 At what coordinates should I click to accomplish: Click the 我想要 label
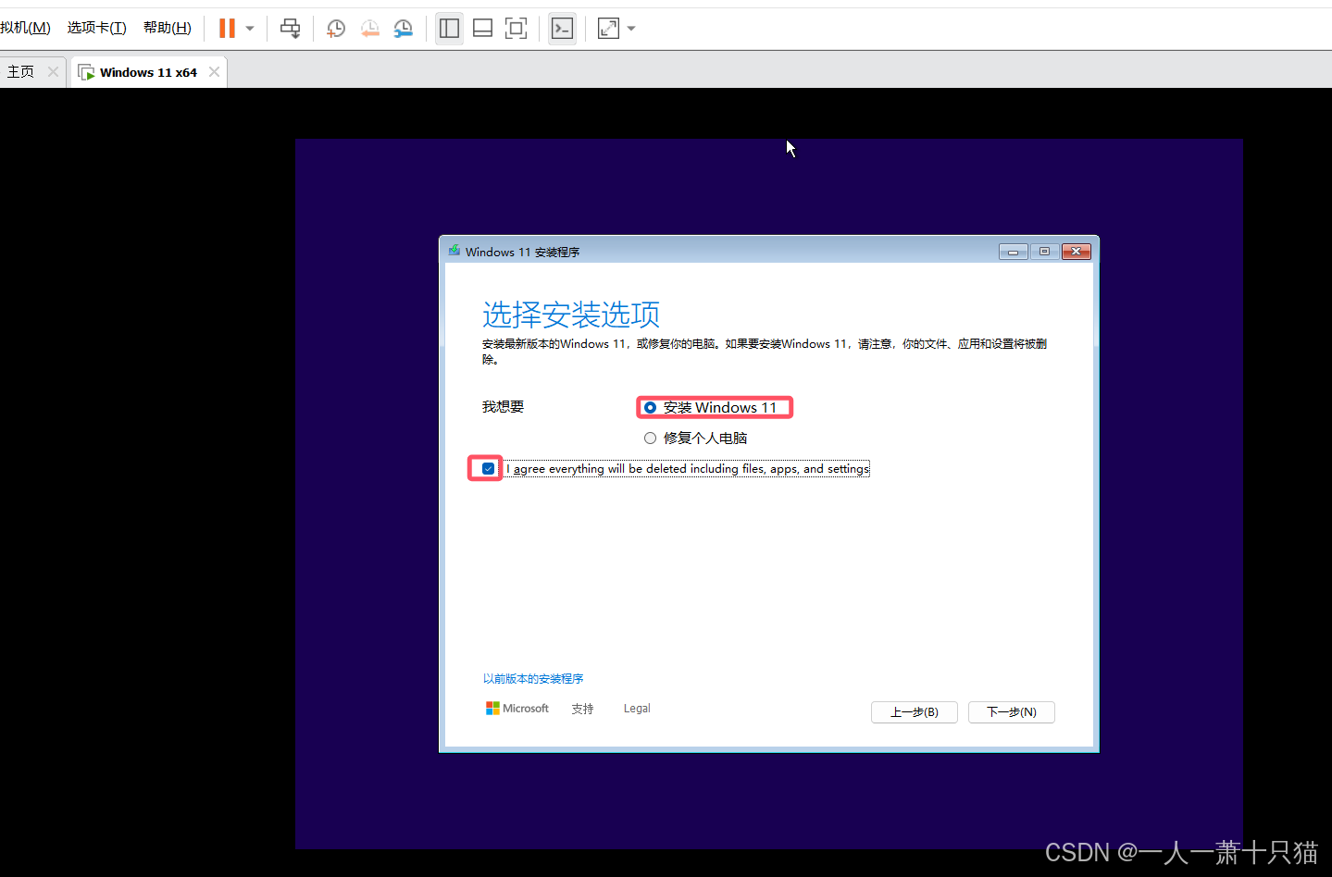tap(503, 407)
